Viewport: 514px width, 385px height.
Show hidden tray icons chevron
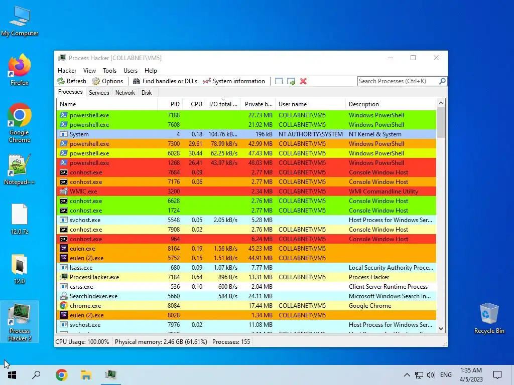[407, 375]
